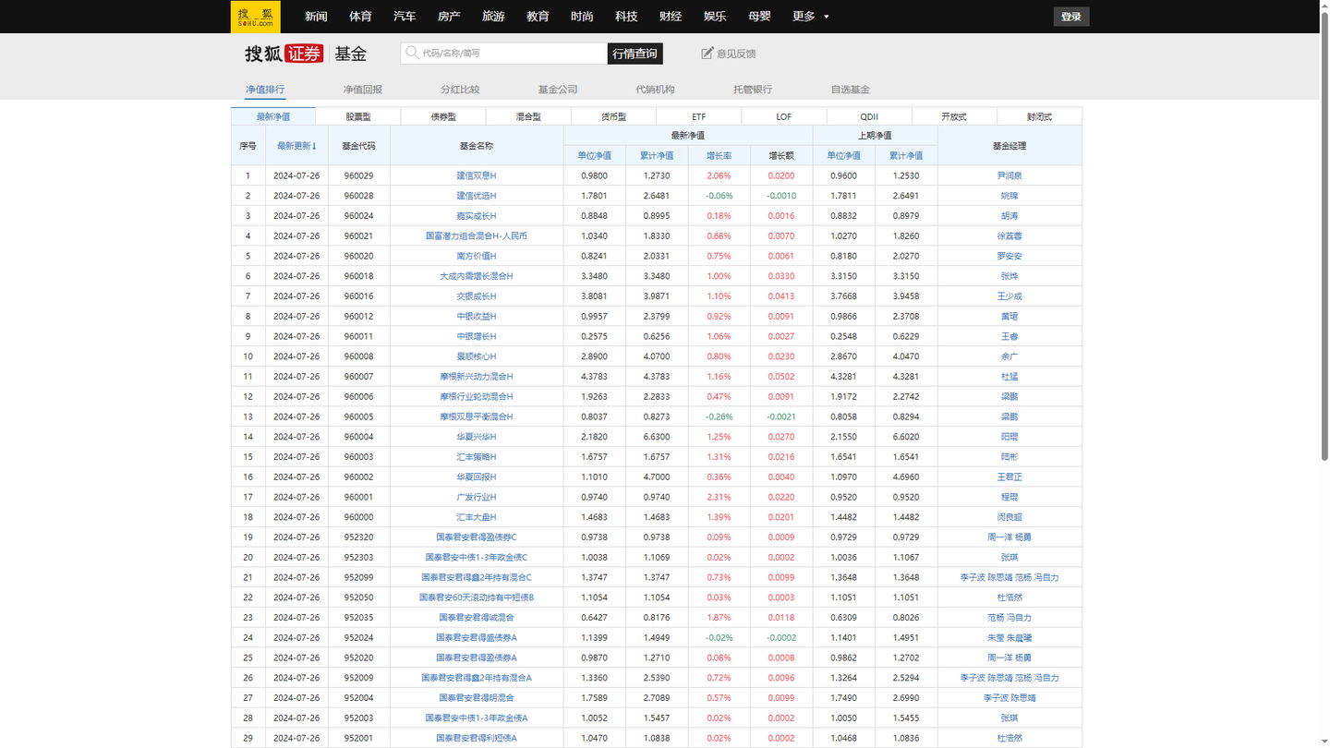
Task: Switch to the 托管银行 tab
Action: (753, 90)
